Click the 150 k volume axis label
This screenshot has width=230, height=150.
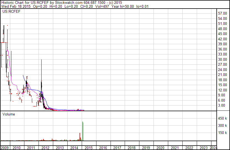pyautogui.click(x=223, y=133)
